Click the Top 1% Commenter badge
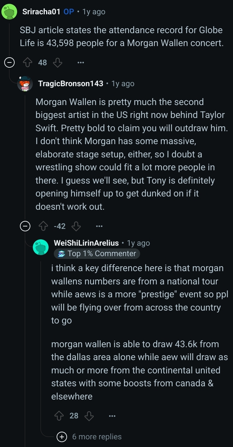The image size is (233, 447). [97, 254]
